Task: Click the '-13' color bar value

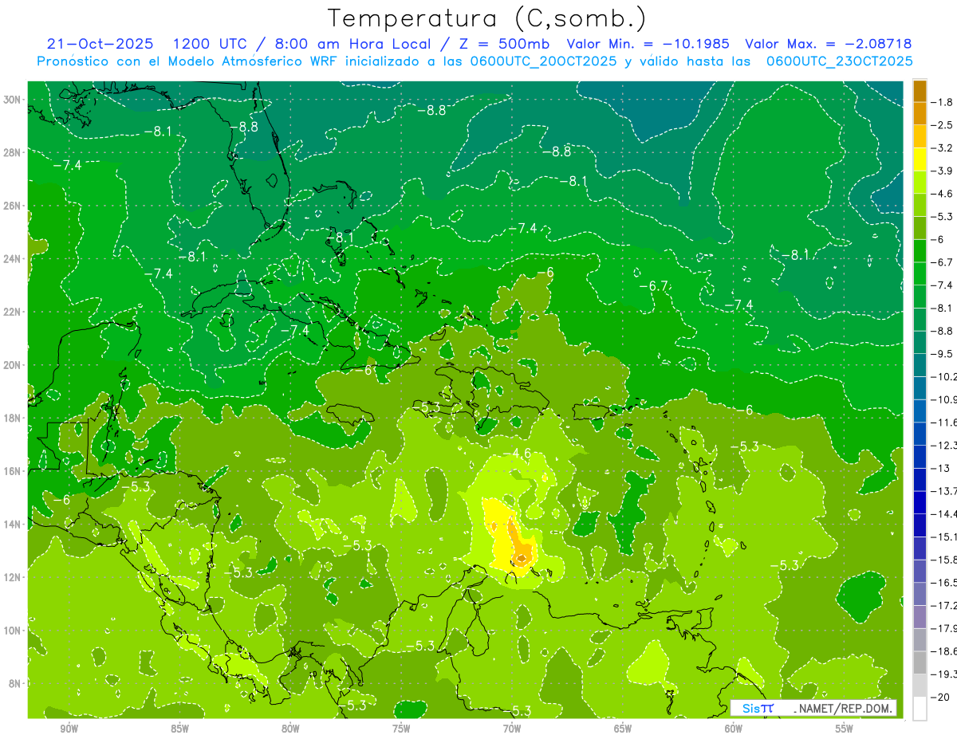Action: coord(939,468)
